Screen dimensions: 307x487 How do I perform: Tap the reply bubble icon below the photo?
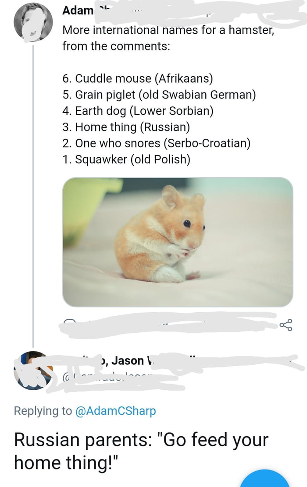pos(69,324)
